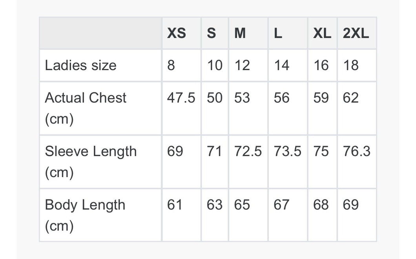Image resolution: width=416 pixels, height=259 pixels.
Task: Click the XL size header cell
Action: click(322, 33)
